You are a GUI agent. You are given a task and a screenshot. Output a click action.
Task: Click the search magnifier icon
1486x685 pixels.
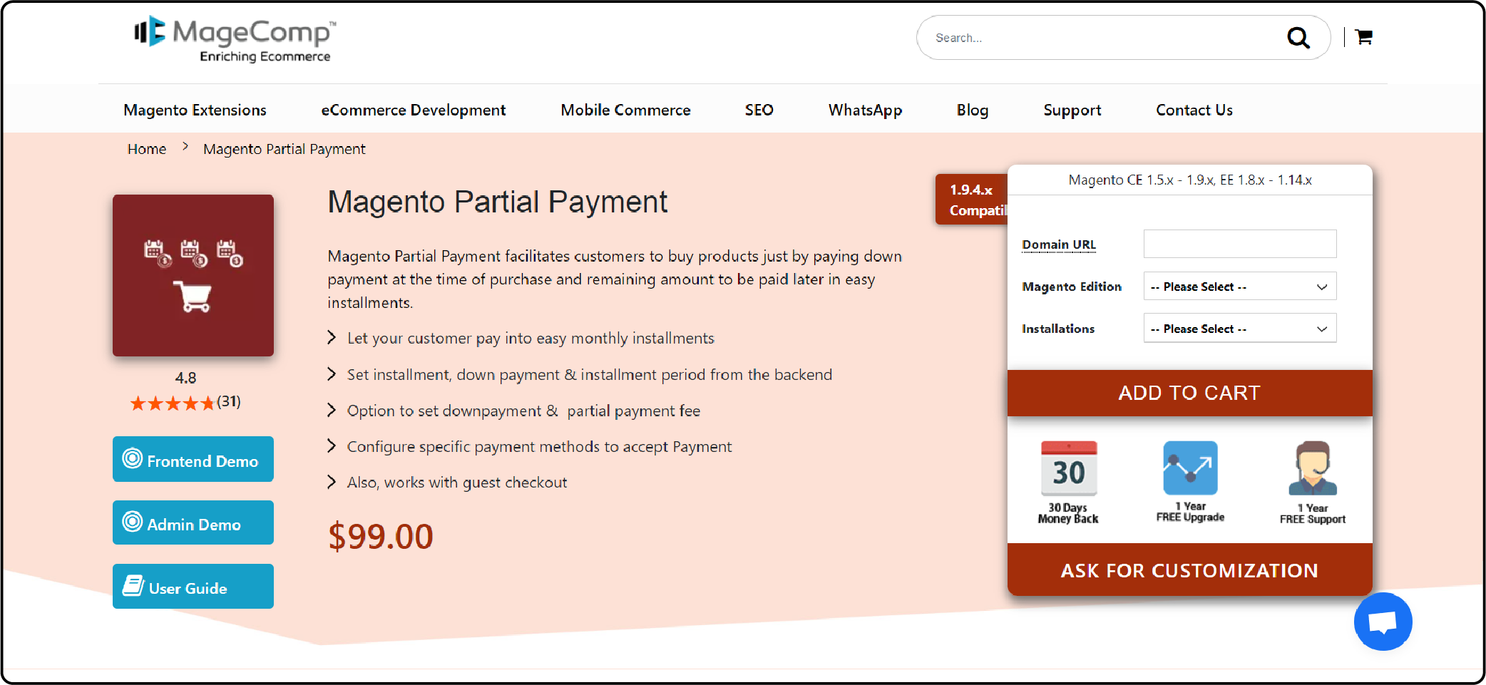1298,38
